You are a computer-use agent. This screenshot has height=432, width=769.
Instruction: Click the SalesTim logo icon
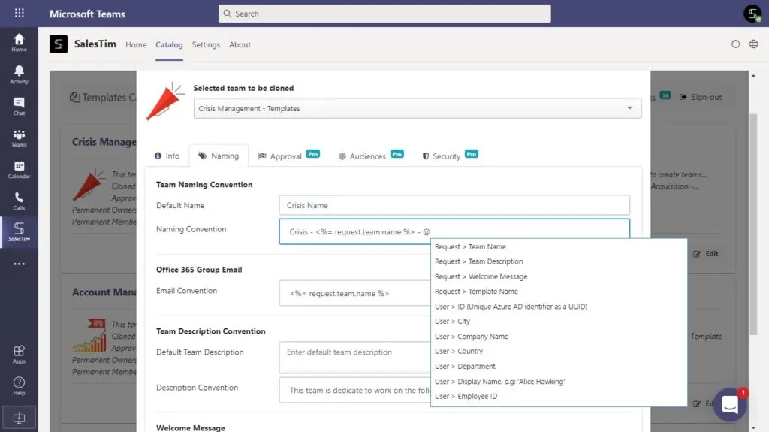pyautogui.click(x=59, y=44)
